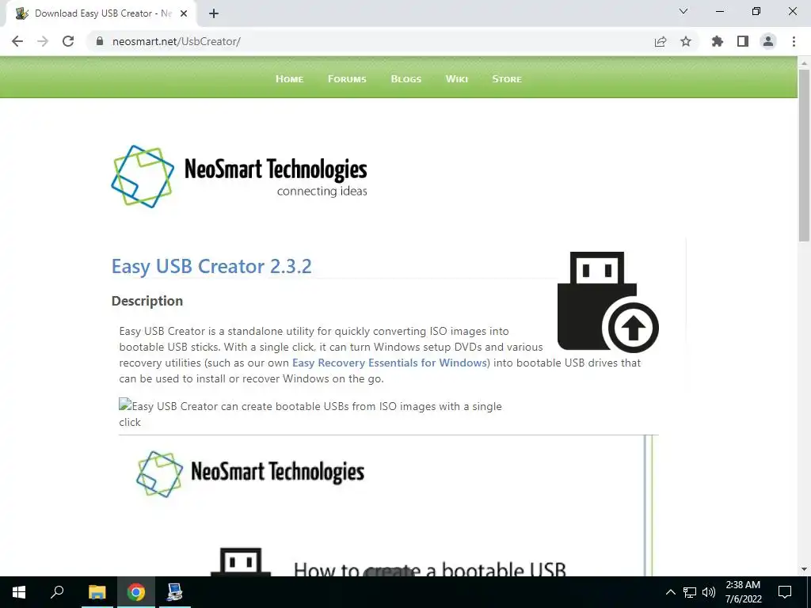Open the Extensions puzzle icon

click(717, 41)
